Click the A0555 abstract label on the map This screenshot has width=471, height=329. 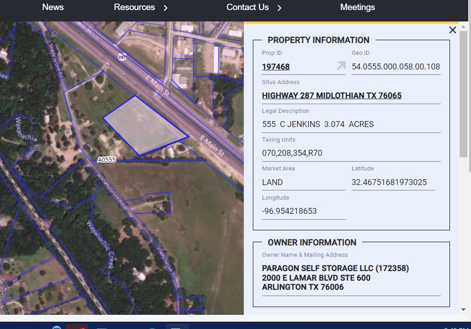tap(107, 160)
